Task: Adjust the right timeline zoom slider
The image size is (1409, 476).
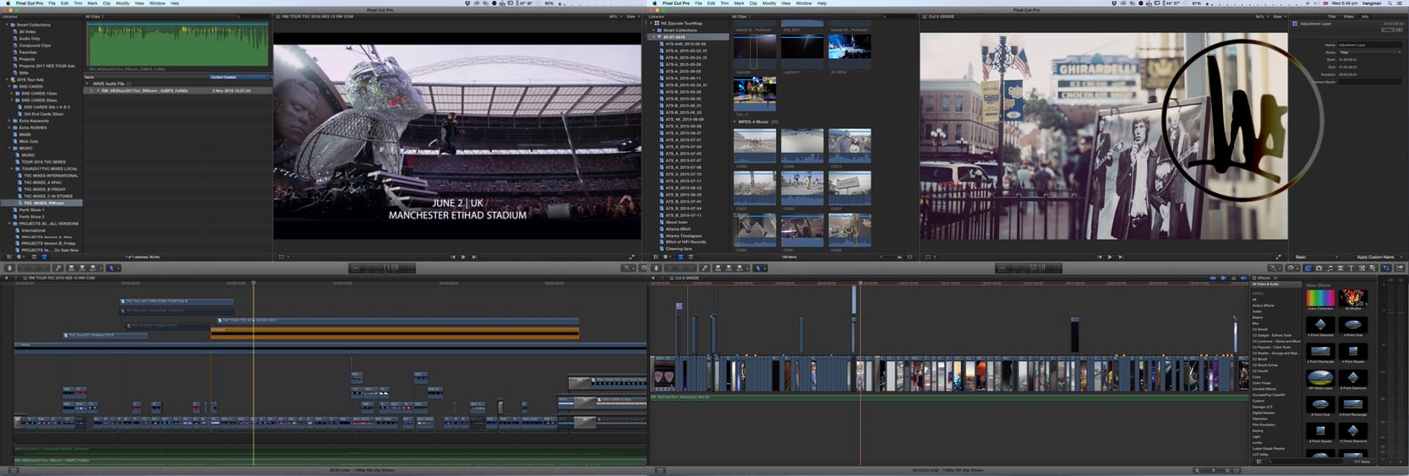Action: pos(1213,470)
